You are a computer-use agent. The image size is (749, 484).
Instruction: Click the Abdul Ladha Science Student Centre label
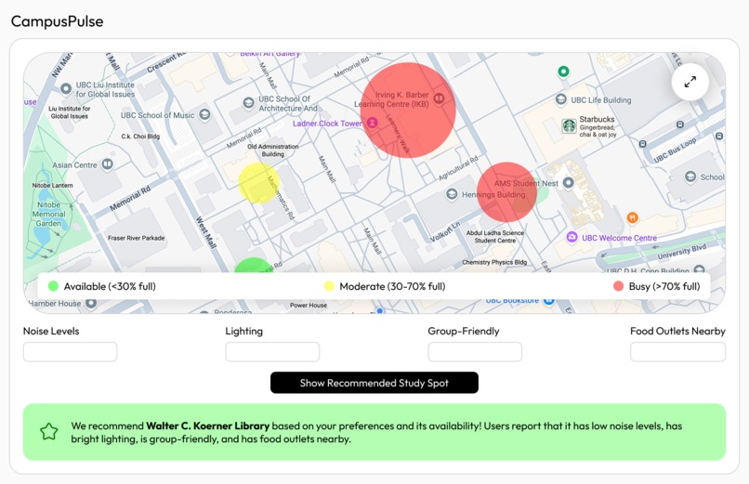point(495,237)
